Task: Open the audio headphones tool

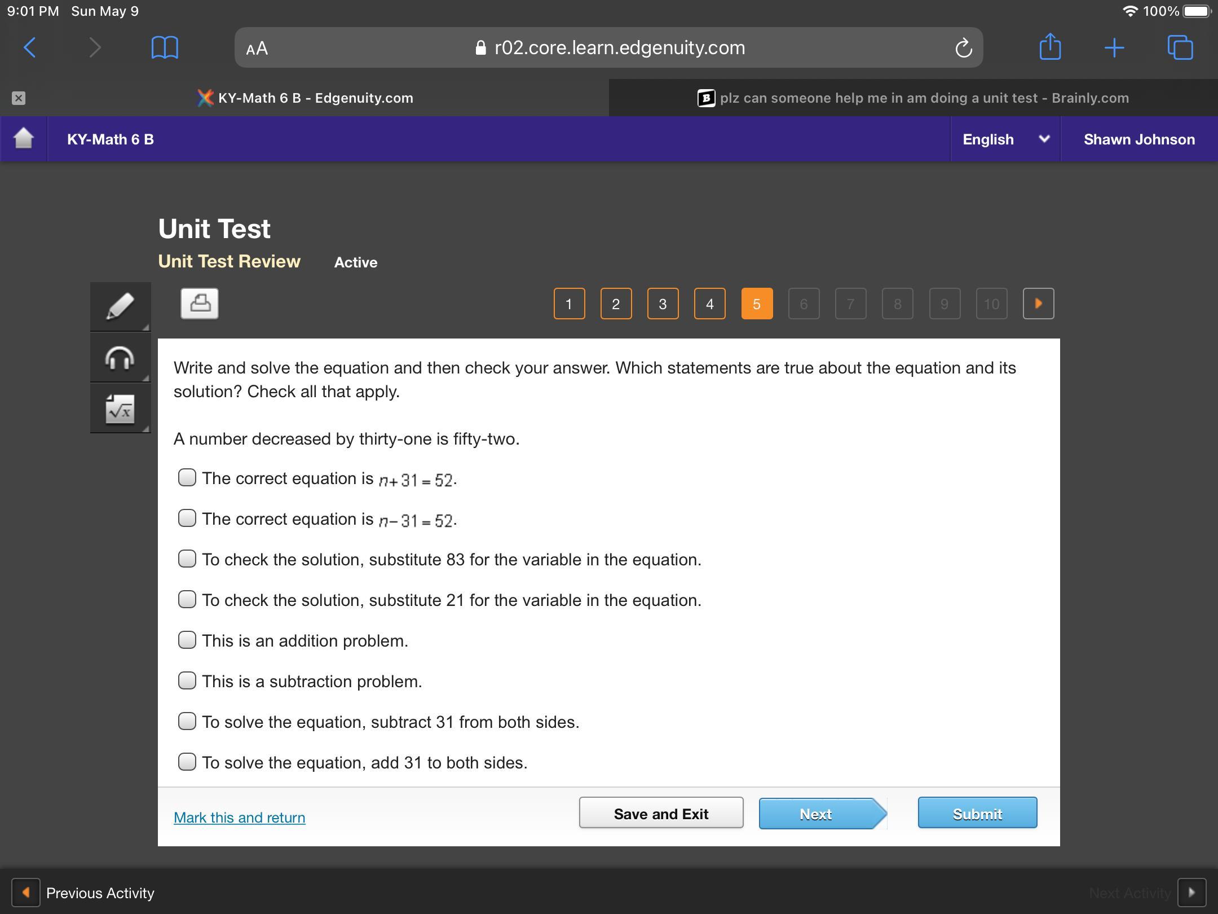Action: click(120, 358)
